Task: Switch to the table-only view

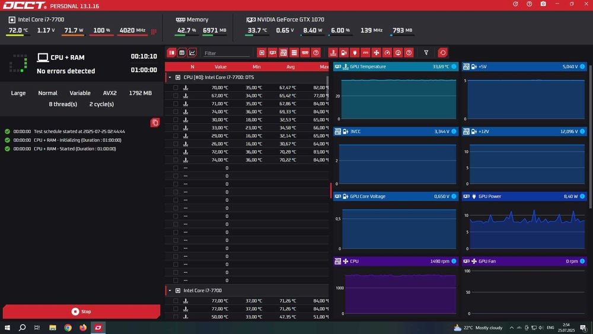Action: coord(182,53)
